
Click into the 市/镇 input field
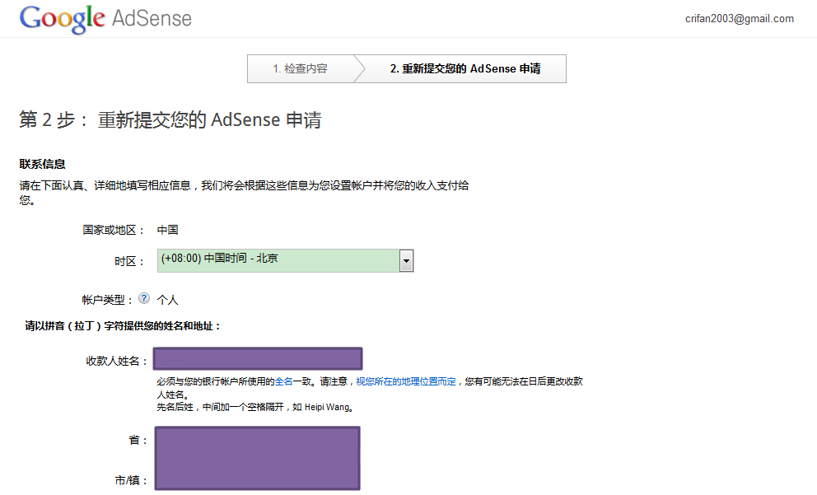tap(258, 478)
